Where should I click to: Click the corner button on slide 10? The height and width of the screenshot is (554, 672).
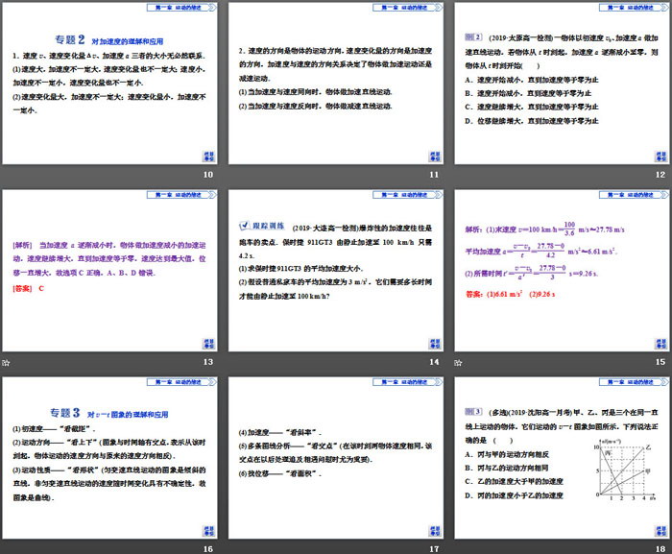click(208, 156)
